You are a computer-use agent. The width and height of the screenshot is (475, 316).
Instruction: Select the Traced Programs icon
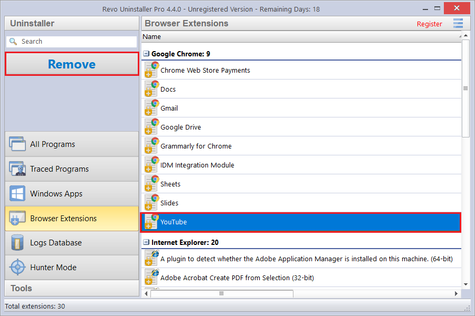(x=17, y=169)
